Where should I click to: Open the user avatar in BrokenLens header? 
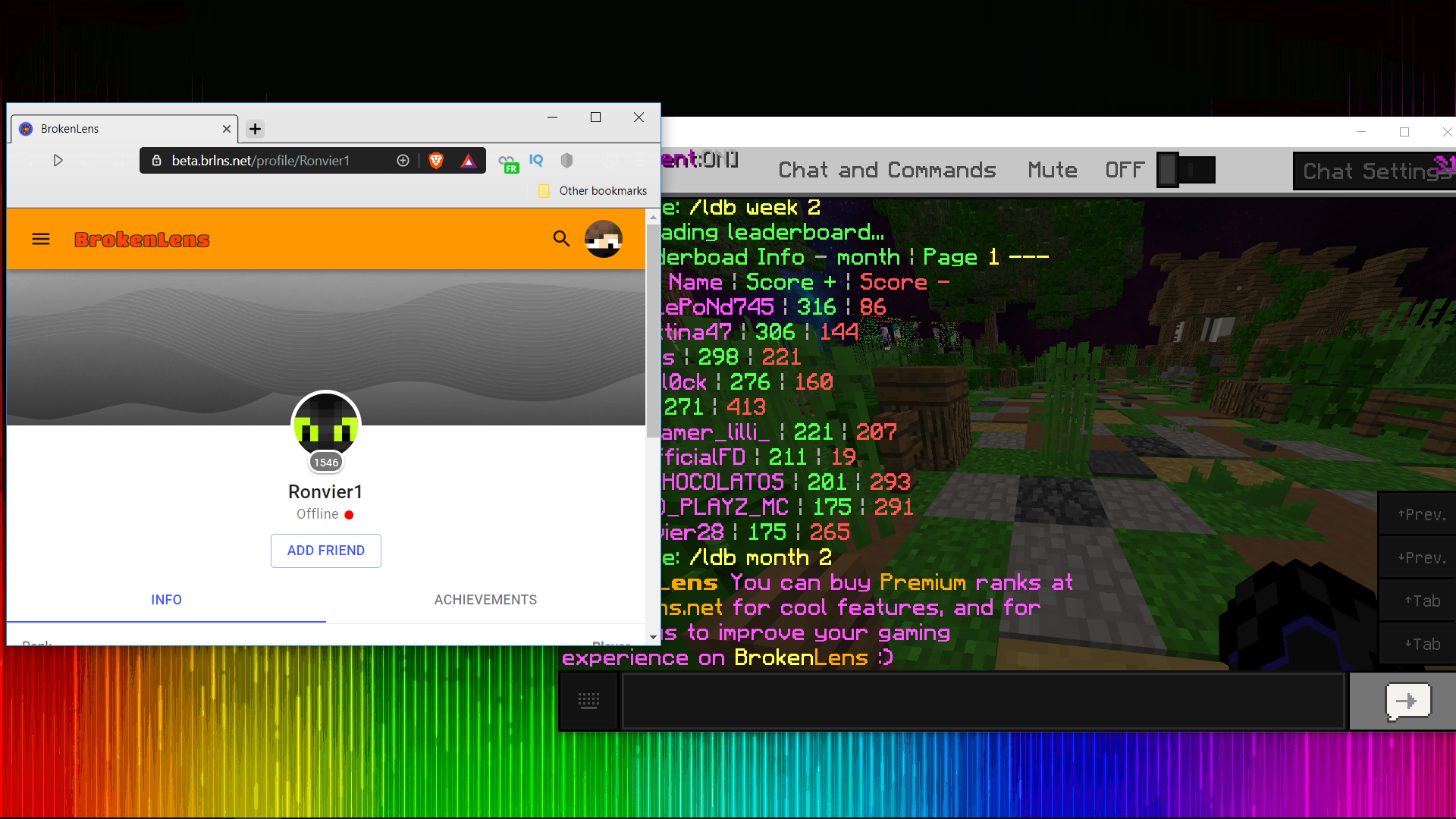click(x=604, y=239)
